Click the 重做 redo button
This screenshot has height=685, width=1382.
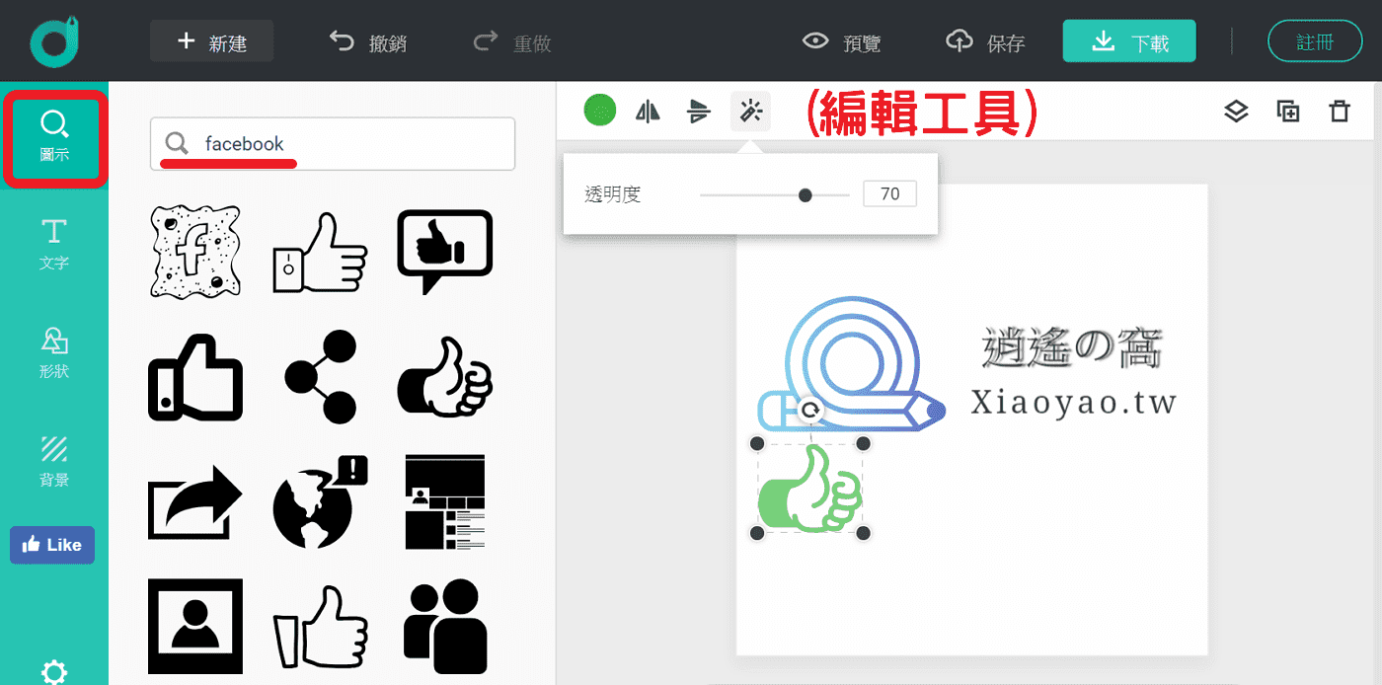coord(512,41)
